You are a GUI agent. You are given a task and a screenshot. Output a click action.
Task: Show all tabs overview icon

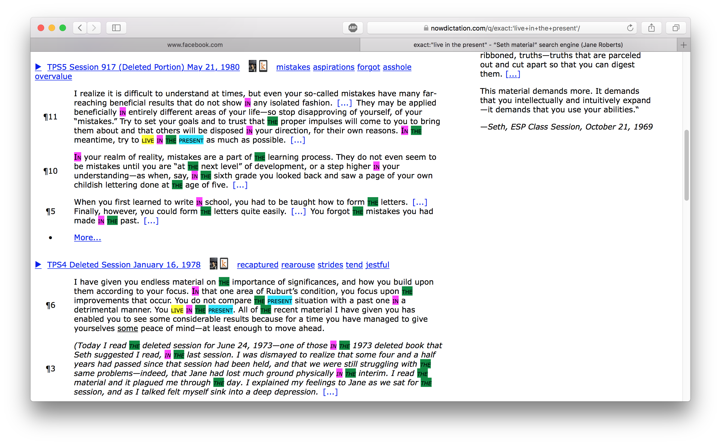pos(676,28)
